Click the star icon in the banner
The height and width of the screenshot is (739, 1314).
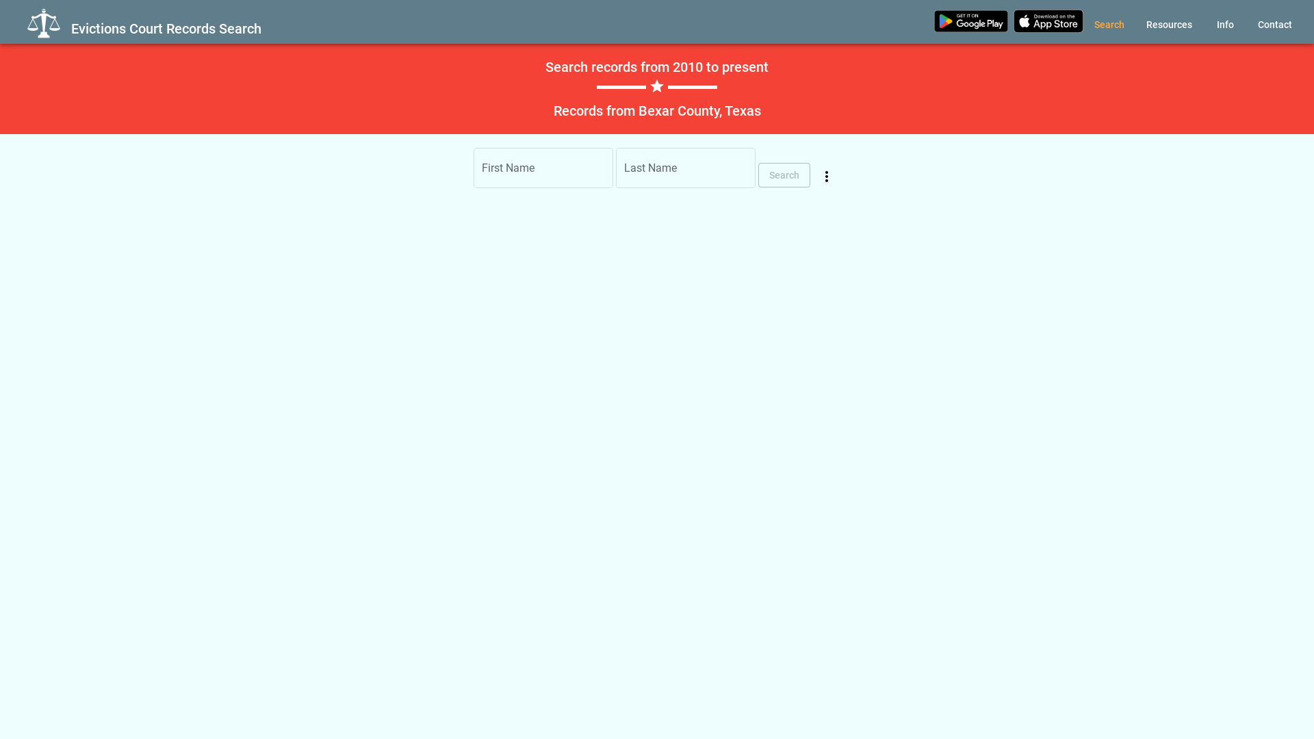point(657,87)
